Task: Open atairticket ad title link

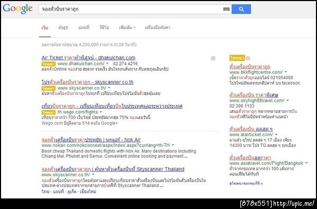Action: [251, 129]
